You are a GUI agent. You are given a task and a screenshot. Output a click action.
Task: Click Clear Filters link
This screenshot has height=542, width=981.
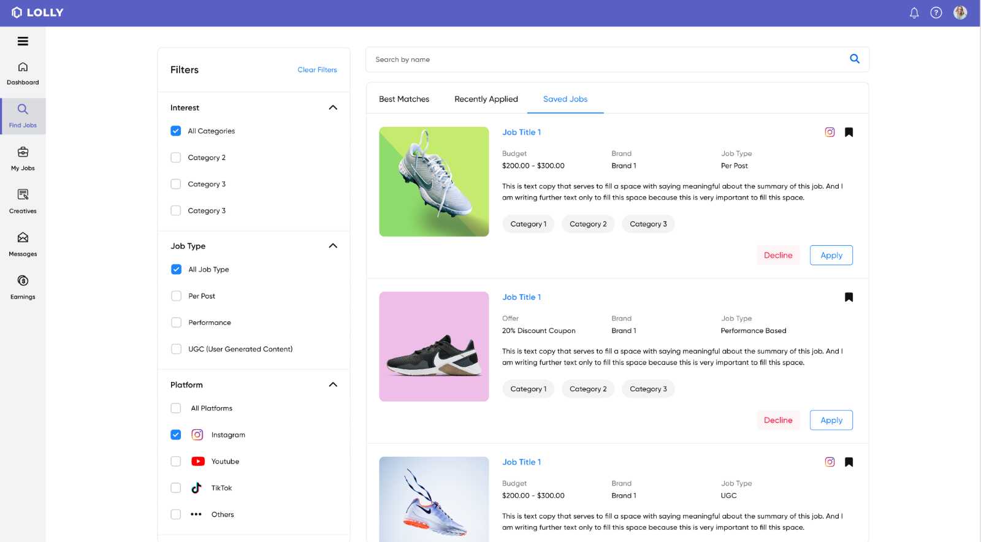(317, 70)
